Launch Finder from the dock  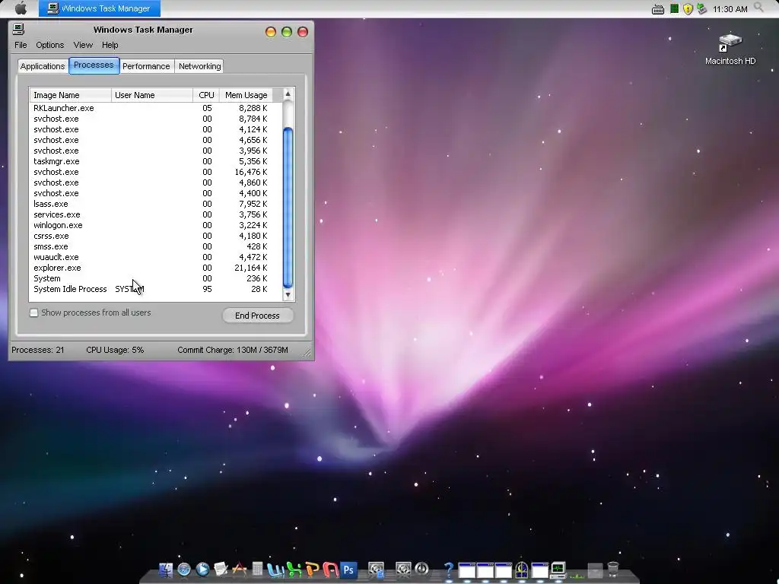tap(165, 570)
